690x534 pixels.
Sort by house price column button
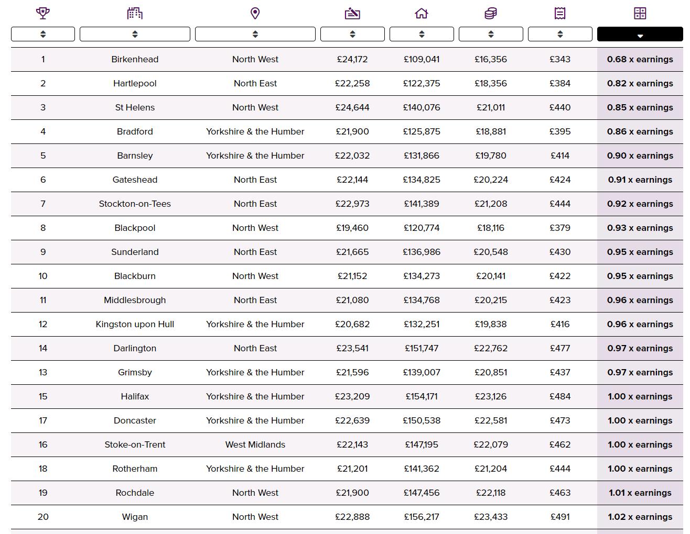click(x=422, y=34)
